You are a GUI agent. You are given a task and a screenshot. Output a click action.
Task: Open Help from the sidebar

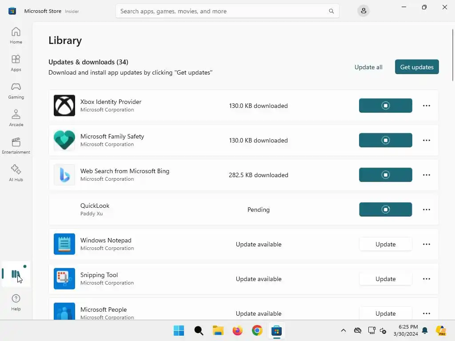[16, 303]
